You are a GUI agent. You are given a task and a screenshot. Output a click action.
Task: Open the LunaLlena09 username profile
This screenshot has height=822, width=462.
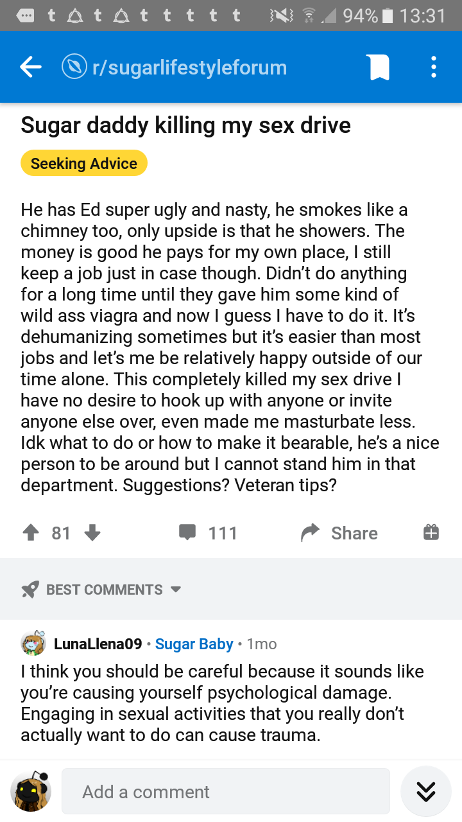click(x=98, y=644)
